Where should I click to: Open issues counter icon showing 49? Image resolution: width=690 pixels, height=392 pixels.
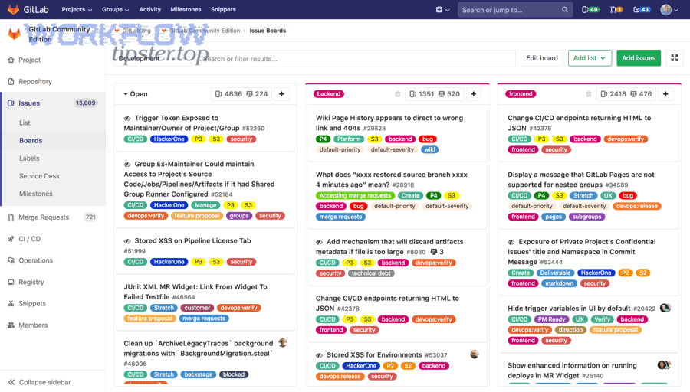pyautogui.click(x=590, y=10)
